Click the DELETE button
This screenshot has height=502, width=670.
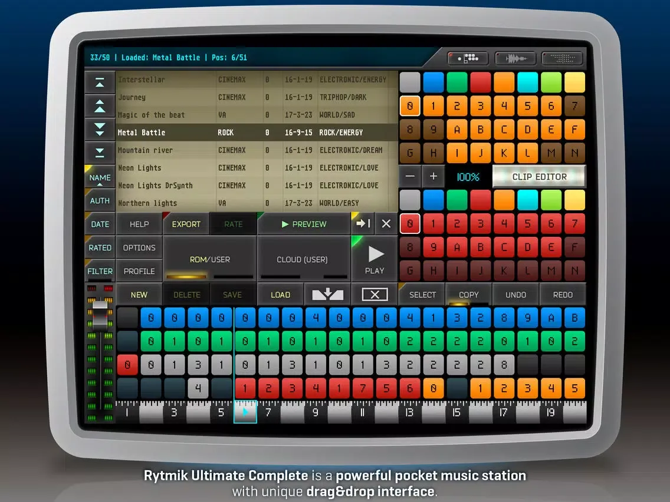187,295
